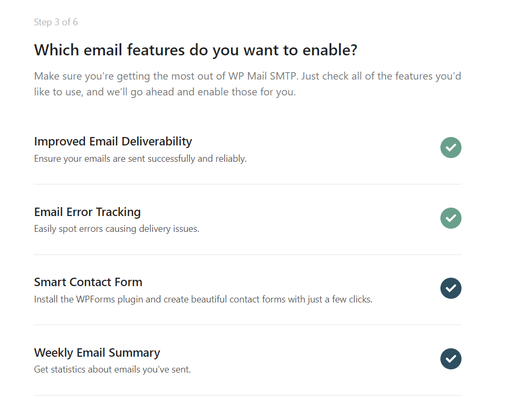Click the divider below Email Error Tracking
The image size is (519, 411).
(x=247, y=255)
